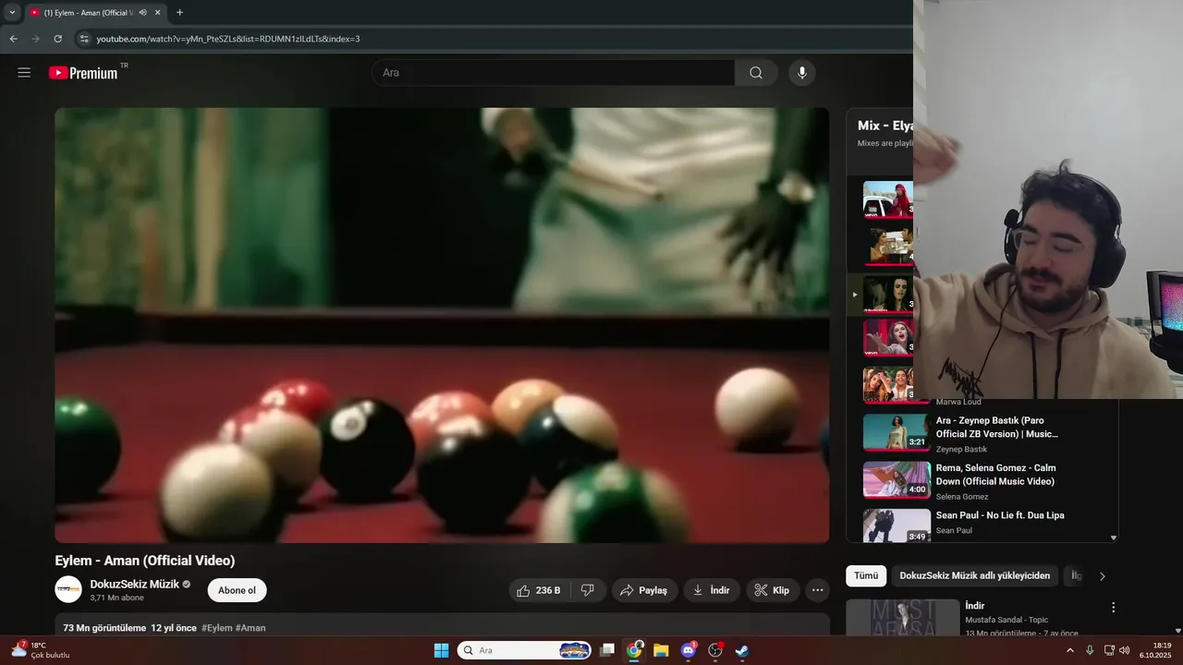1183x665 pixels.
Task: Click the #Aman hashtag link
Action: (x=250, y=628)
